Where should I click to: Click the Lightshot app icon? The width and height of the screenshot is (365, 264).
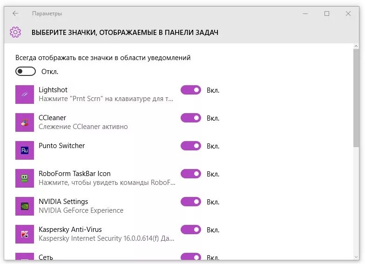[25, 95]
